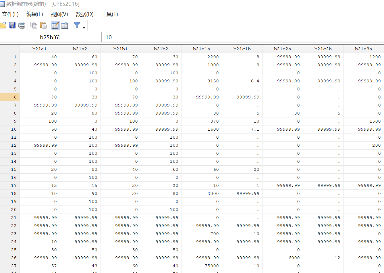Click the Paste clipboard icon
384x273 pixels.
pos(43,26)
